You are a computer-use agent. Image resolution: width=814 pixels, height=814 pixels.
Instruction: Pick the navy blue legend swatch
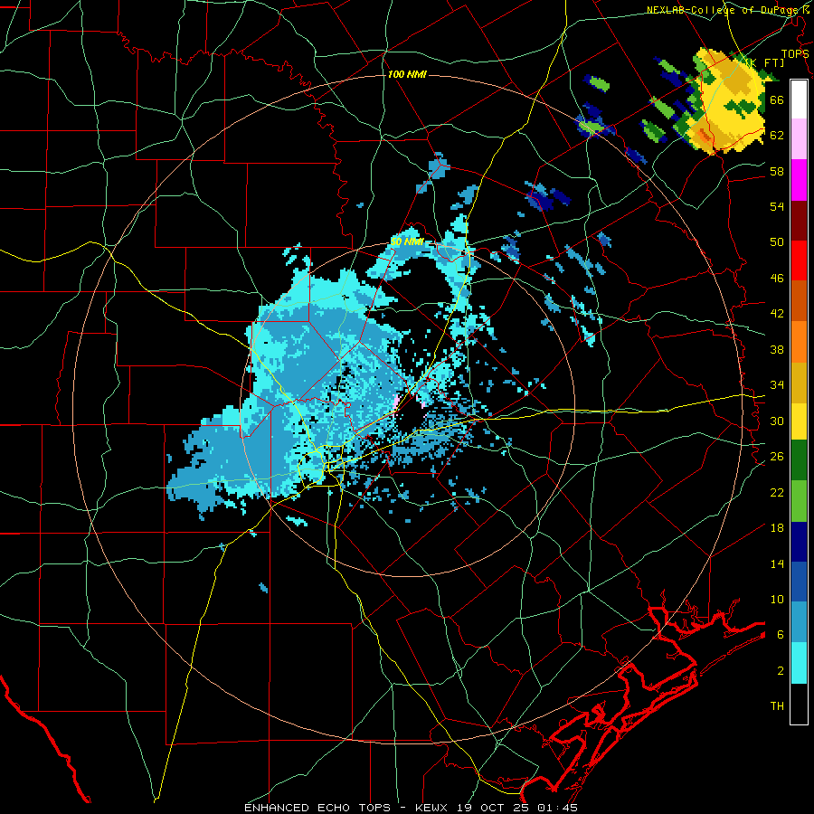click(799, 542)
